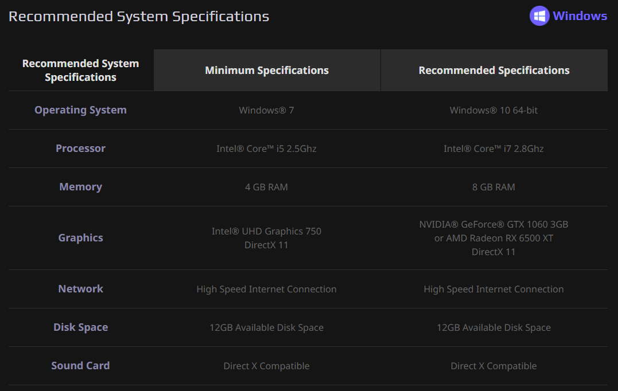Select the Minimum Specifications column header

(x=267, y=70)
